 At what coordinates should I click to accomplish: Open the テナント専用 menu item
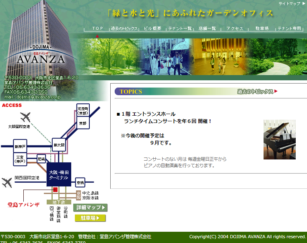[289, 29]
